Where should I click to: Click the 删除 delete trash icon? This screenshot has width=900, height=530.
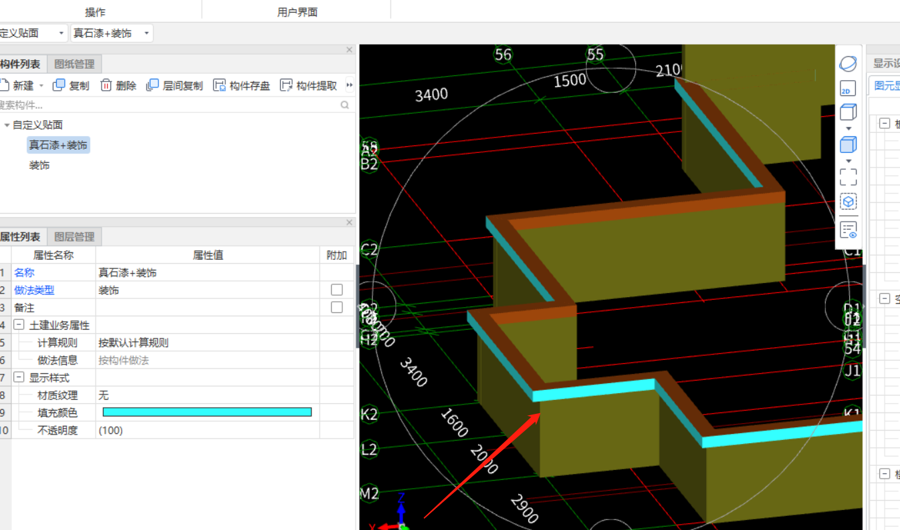(x=106, y=85)
